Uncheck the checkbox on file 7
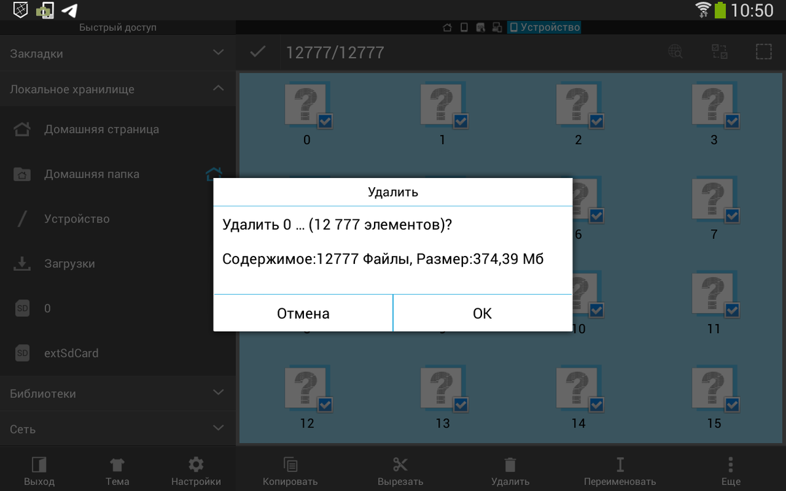786x491 pixels. (x=732, y=215)
